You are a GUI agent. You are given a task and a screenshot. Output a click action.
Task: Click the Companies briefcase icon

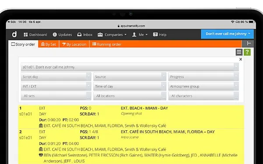click(100, 35)
